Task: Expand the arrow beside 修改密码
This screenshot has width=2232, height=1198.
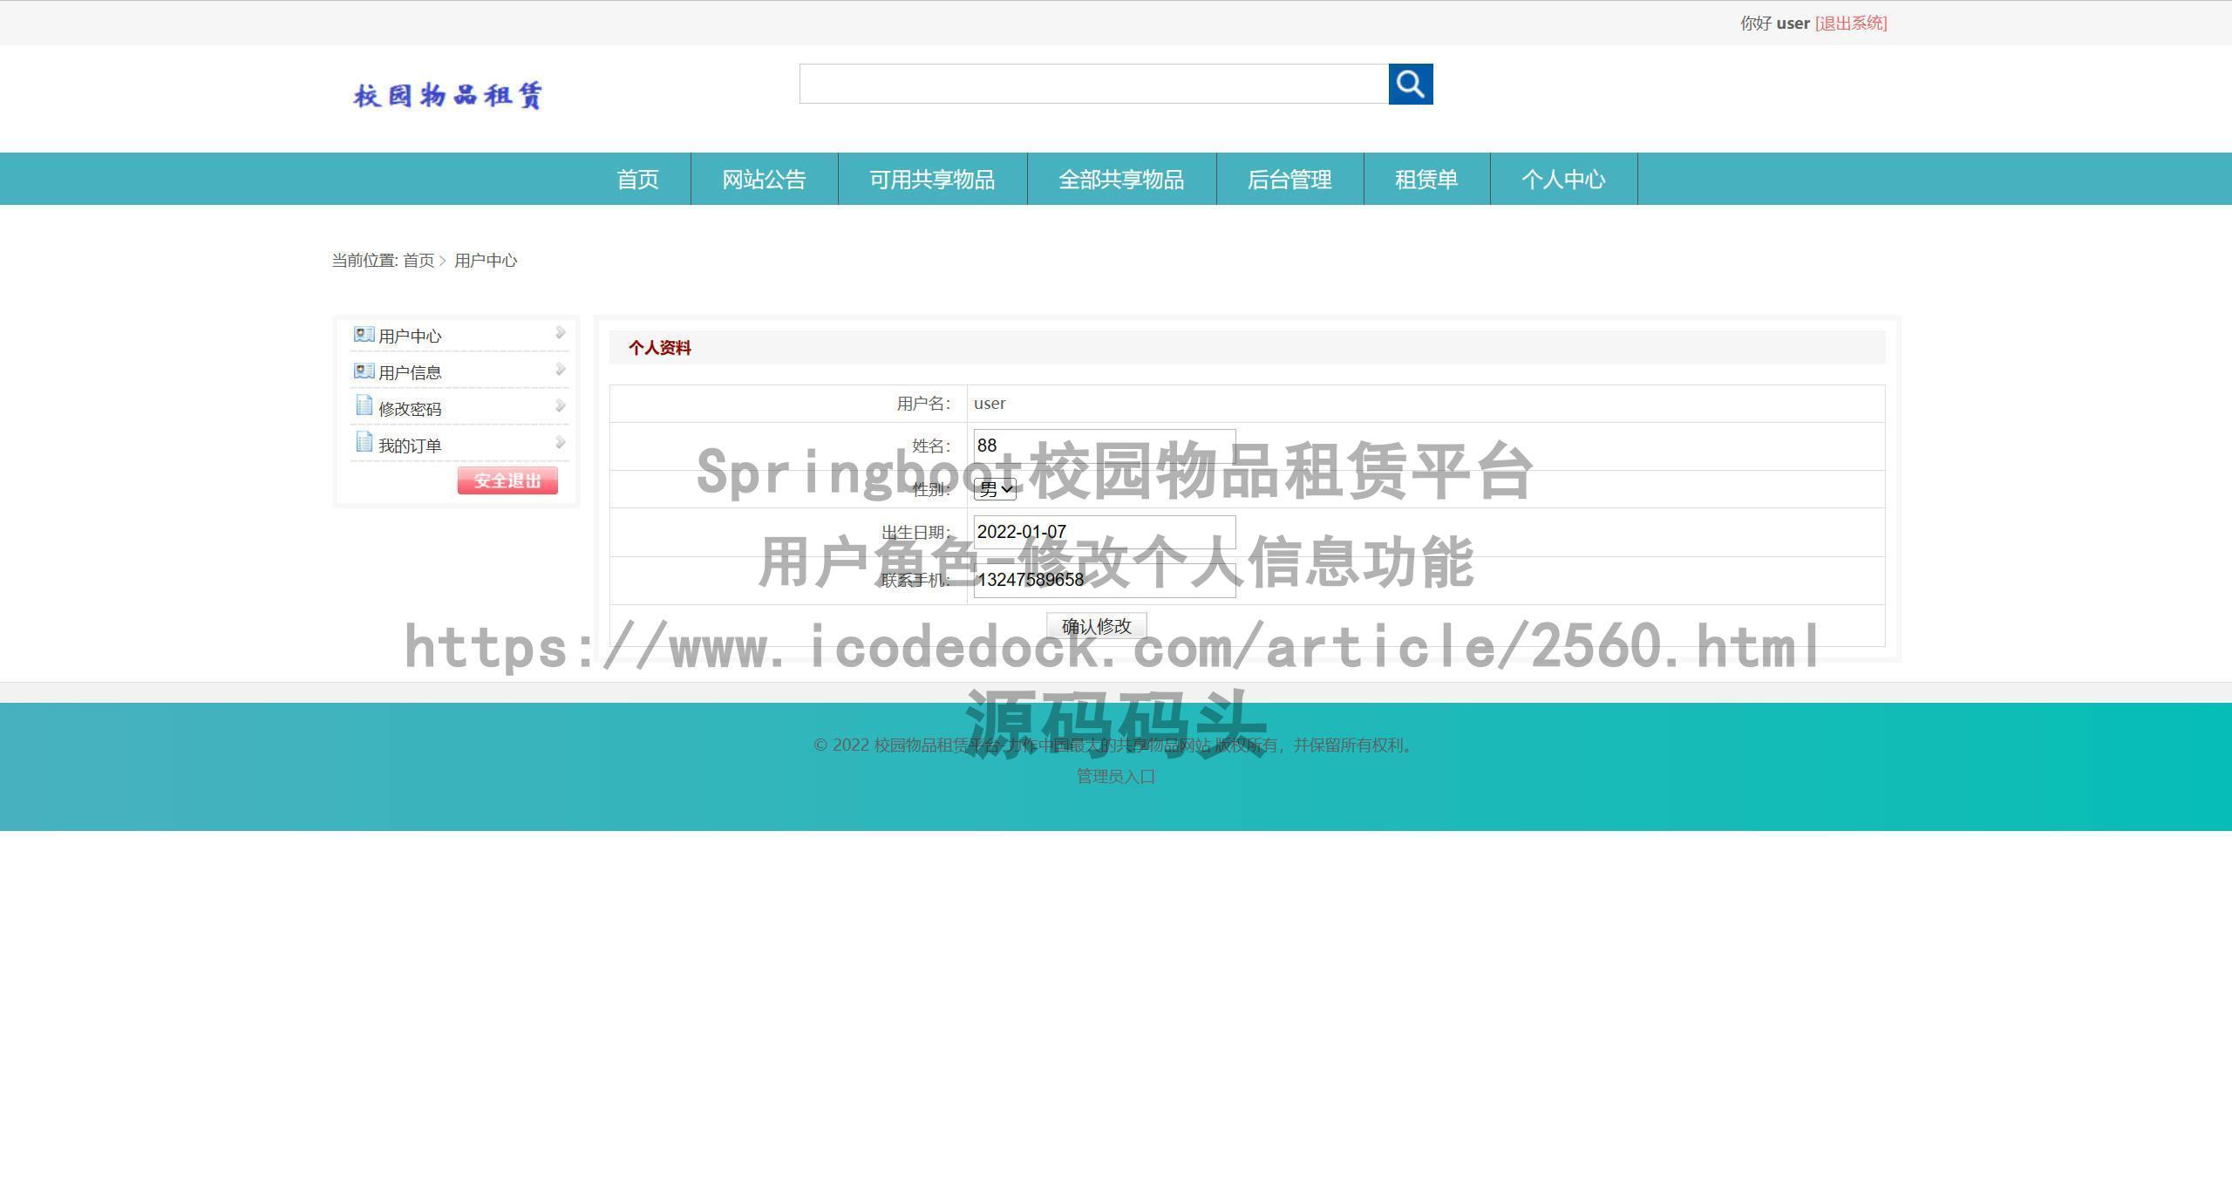Action: point(561,405)
